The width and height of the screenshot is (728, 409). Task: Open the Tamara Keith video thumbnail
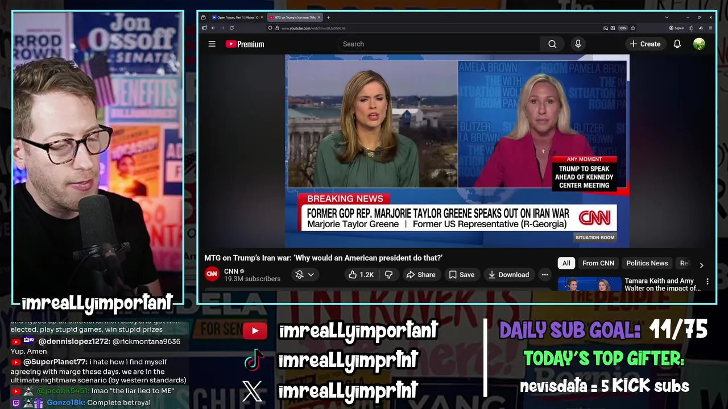pos(589,284)
